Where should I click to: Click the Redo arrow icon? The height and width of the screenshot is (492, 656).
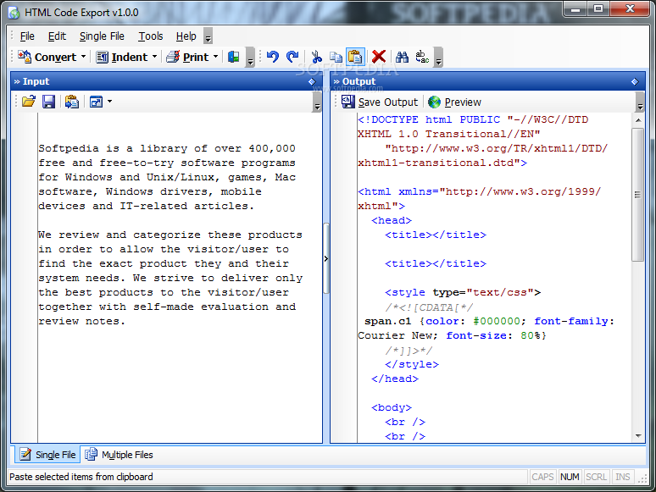[292, 57]
